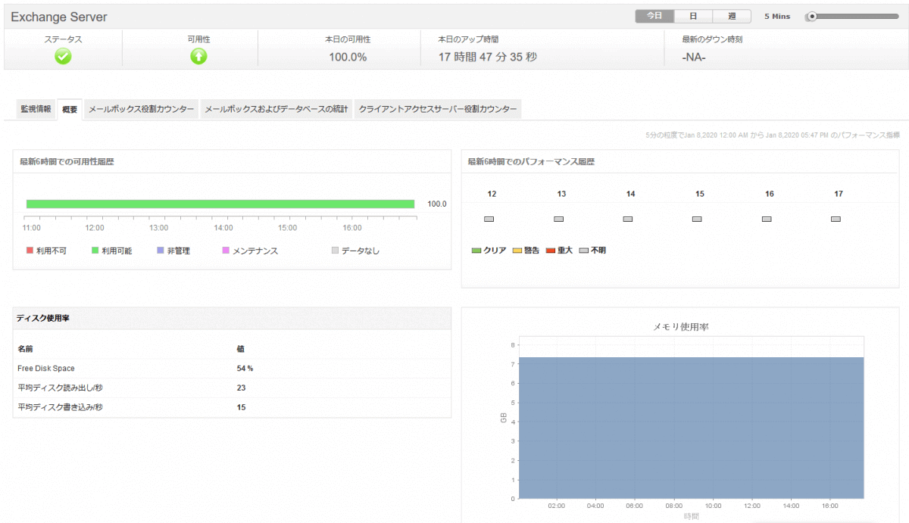Open the メールボックス役割カウンター tab
The image size is (909, 523).
pos(141,110)
